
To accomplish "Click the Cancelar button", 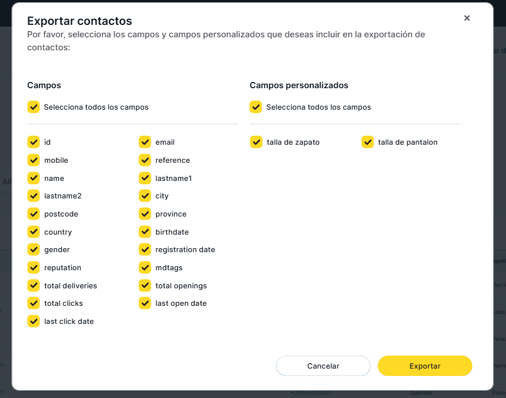I will click(323, 366).
